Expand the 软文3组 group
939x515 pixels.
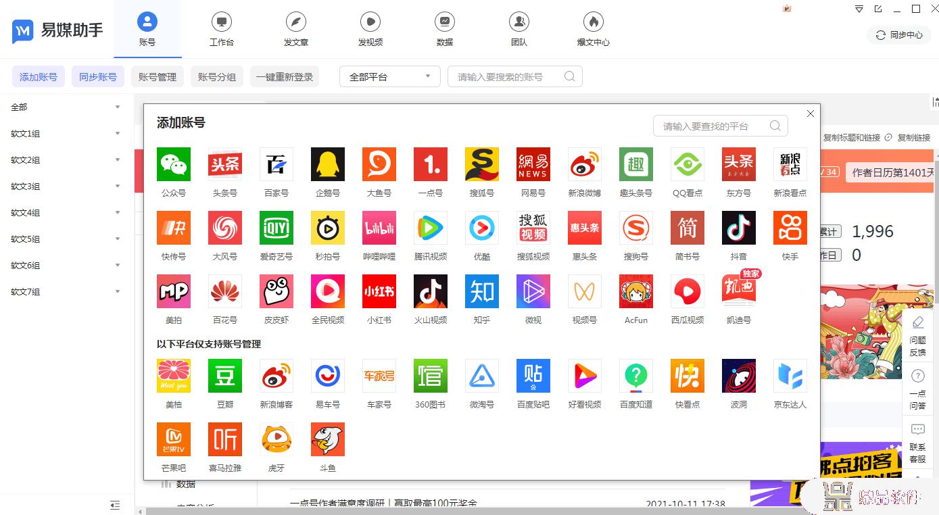pyautogui.click(x=118, y=187)
